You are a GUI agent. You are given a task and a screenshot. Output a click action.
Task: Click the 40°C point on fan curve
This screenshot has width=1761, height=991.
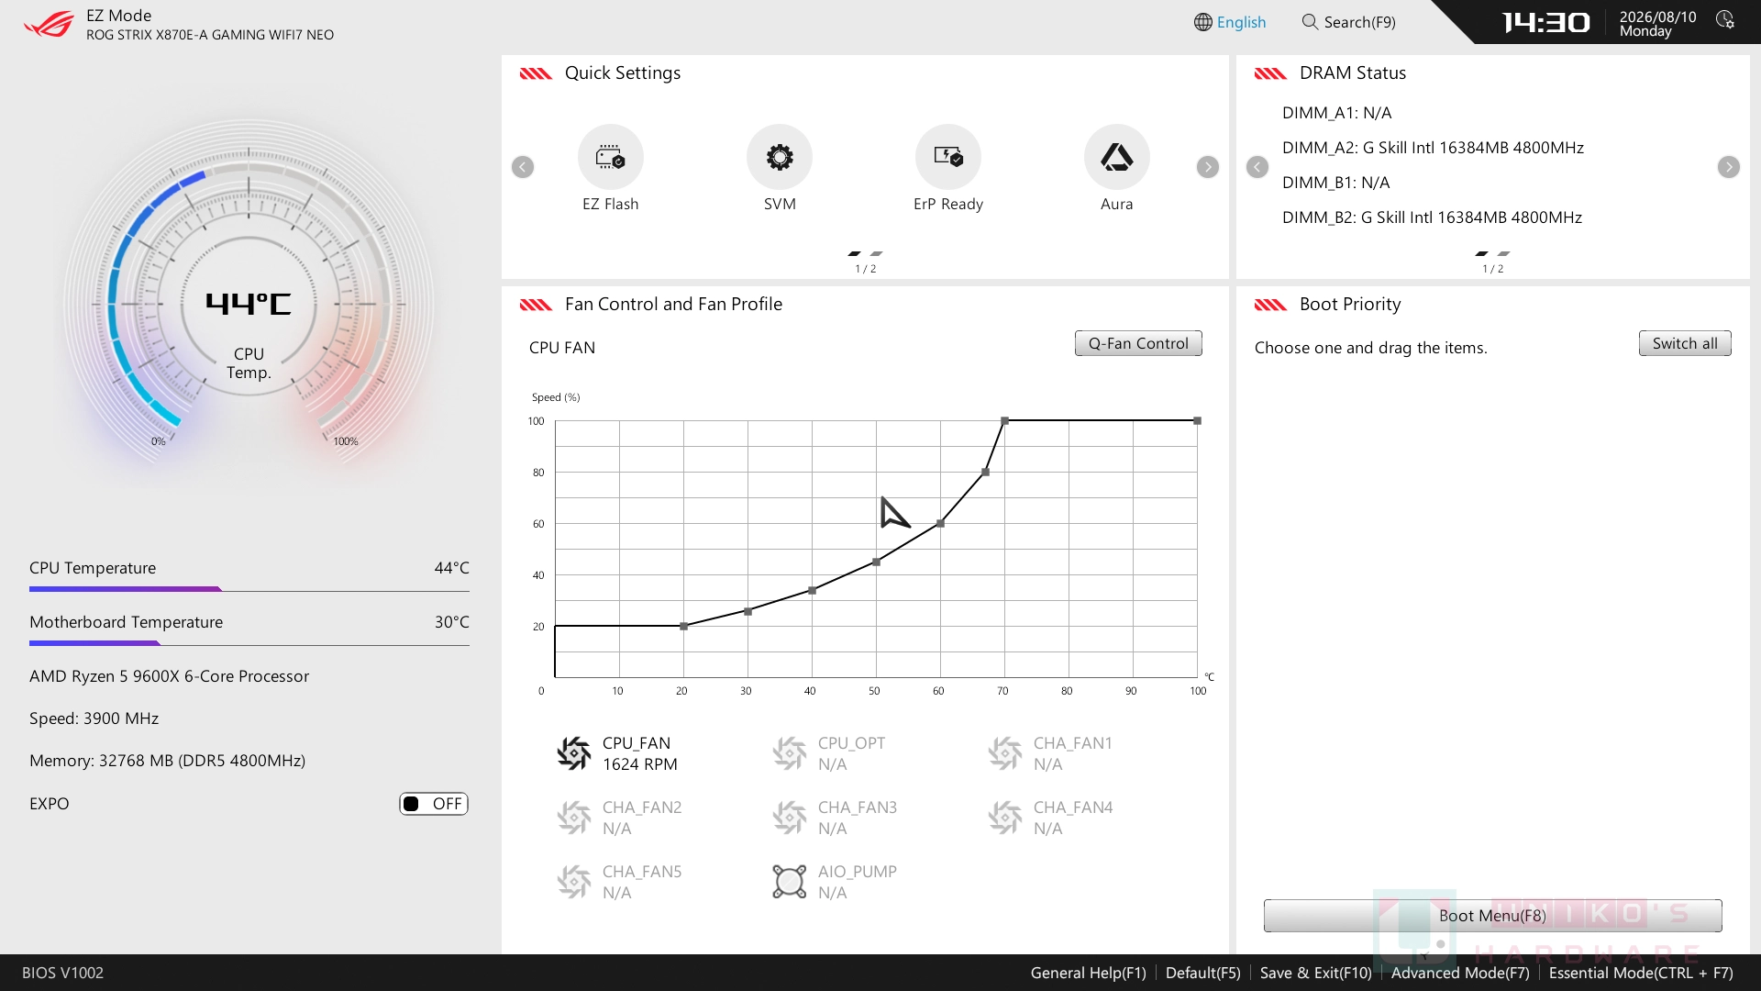[812, 590]
